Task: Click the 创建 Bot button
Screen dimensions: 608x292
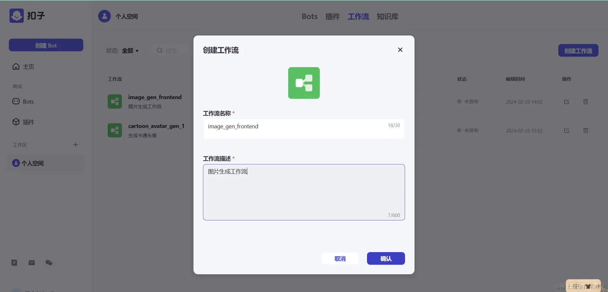Action: pos(46,45)
